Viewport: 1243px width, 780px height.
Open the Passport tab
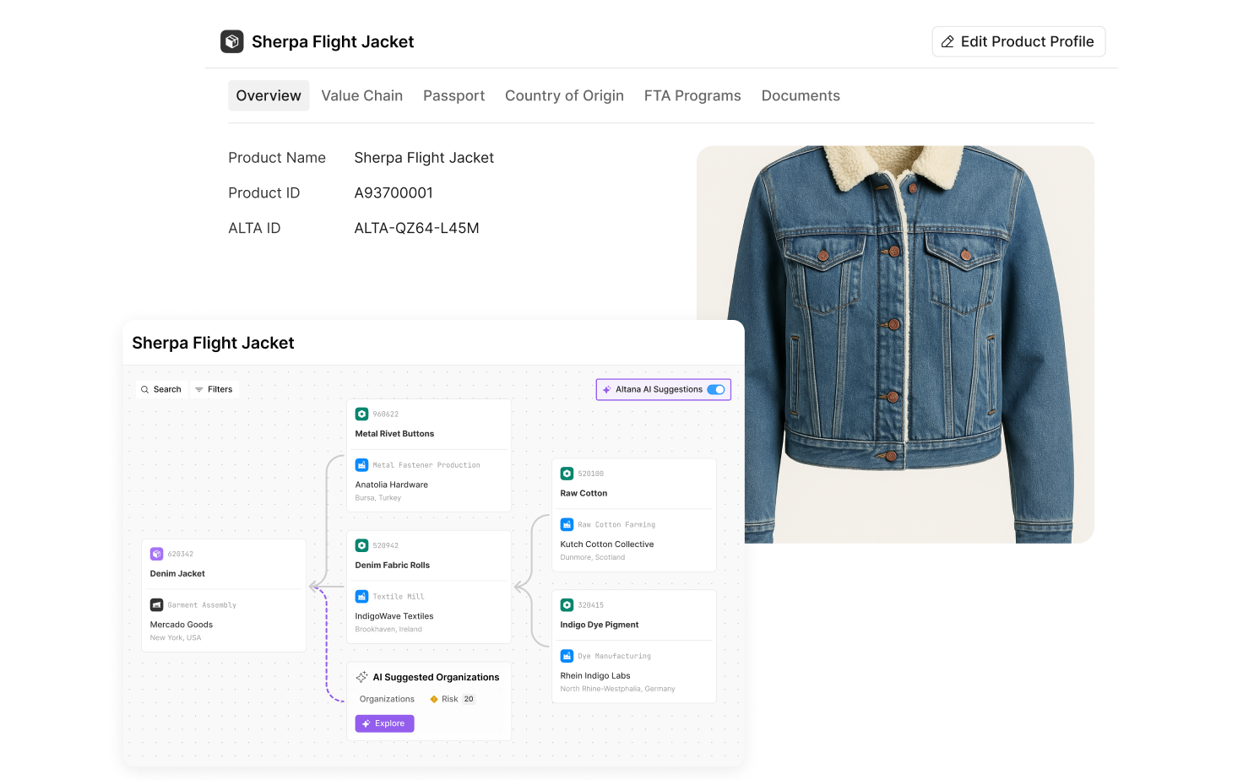click(453, 95)
